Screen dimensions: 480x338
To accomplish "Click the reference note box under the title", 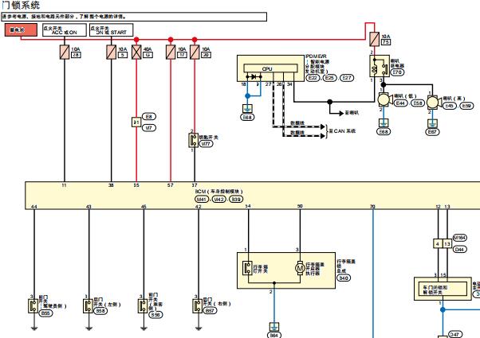I will (x=134, y=17).
